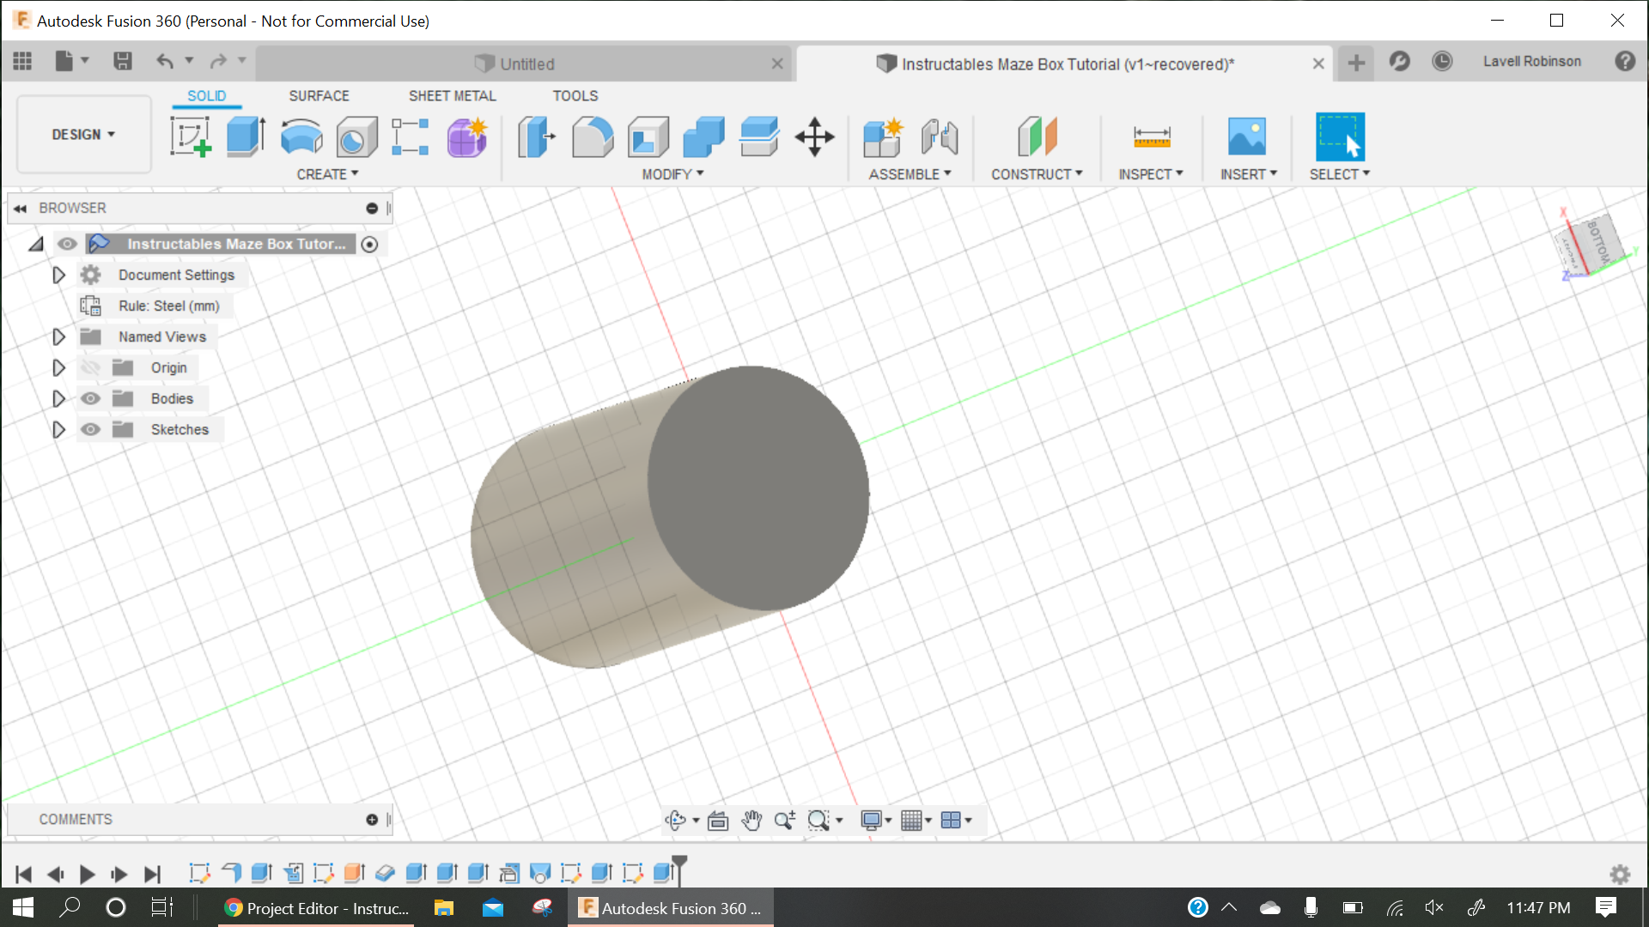Open the Lavell Robinson account menu
The width and height of the screenshot is (1649, 927).
(1531, 62)
